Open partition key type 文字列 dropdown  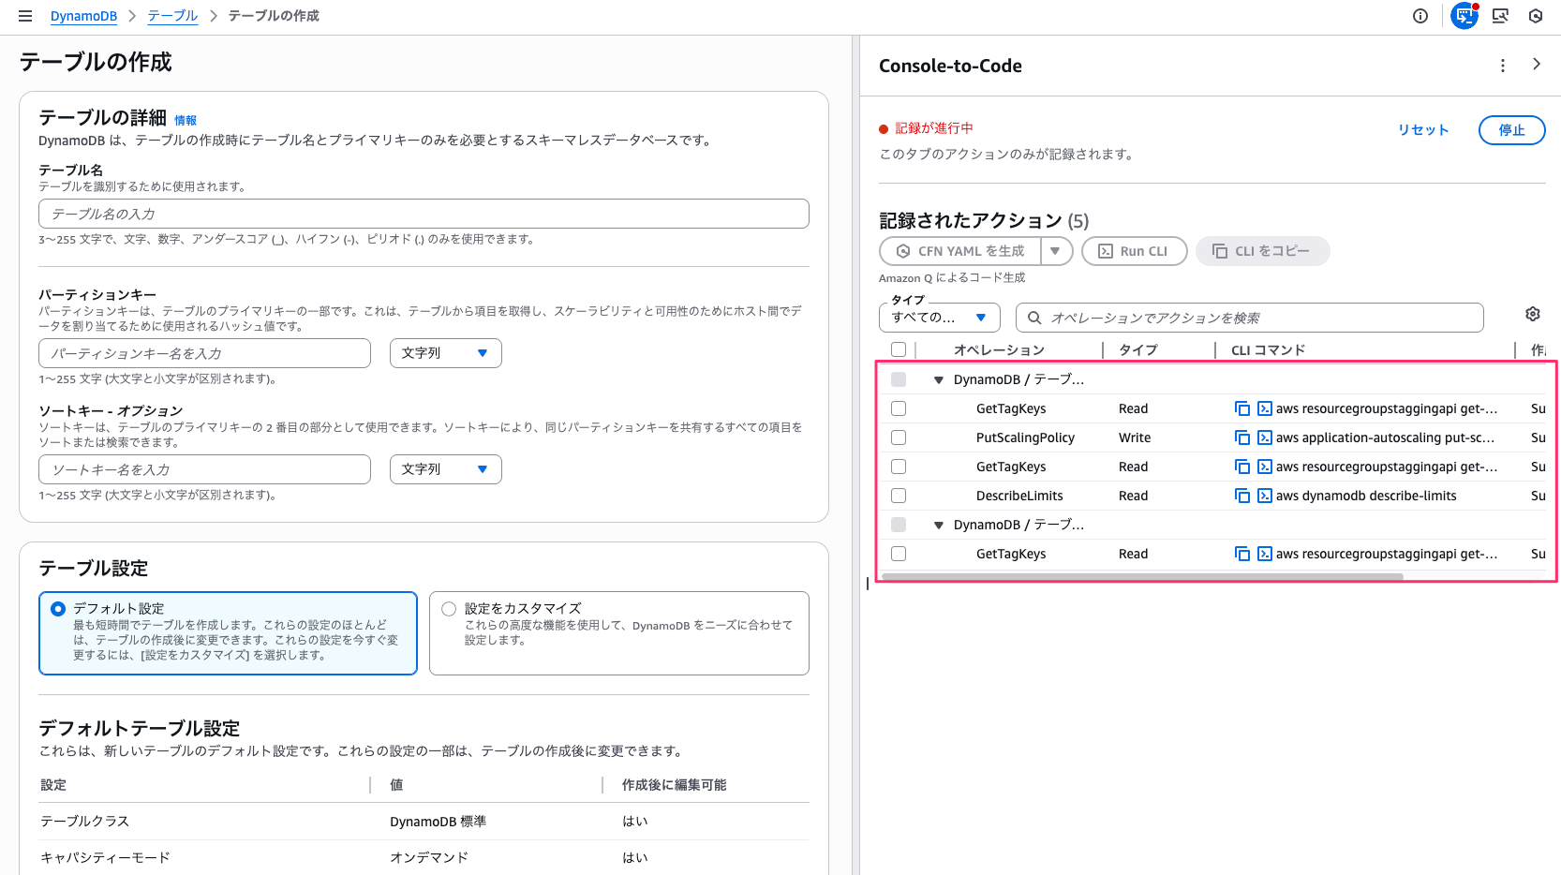tap(446, 353)
